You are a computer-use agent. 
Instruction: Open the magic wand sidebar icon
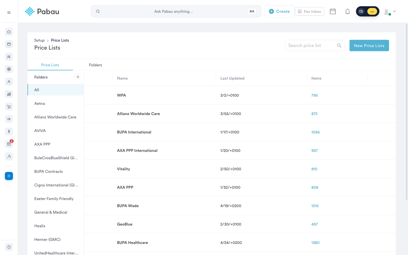point(9,156)
